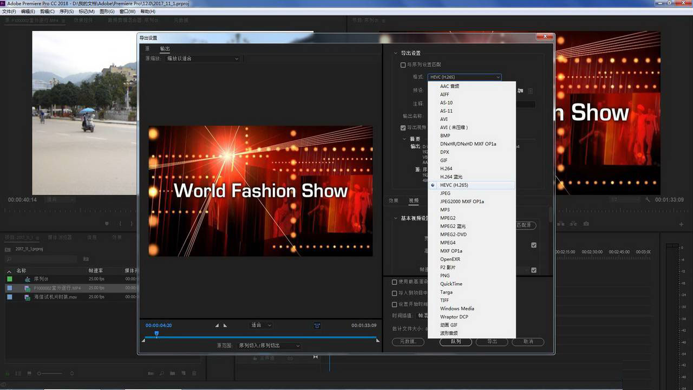This screenshot has height=390, width=693.
Task: Open the 源缩放 scale dropdown
Action: tap(202, 58)
